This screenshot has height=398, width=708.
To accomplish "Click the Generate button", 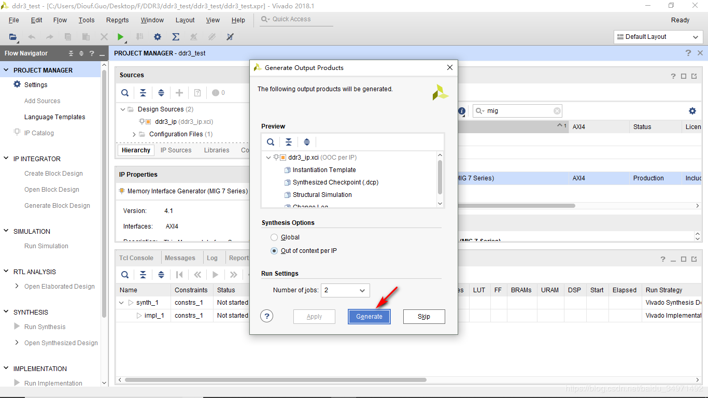I will click(x=369, y=317).
